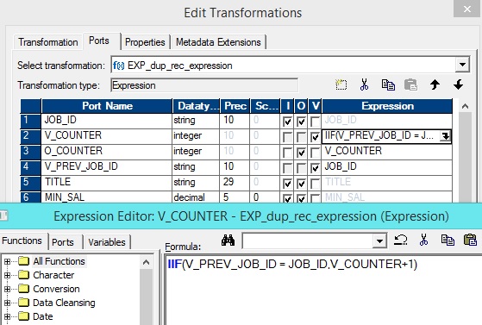
Task: Toggle the variable checkbox for V_PREV_JOB_ID
Action: click(x=315, y=168)
